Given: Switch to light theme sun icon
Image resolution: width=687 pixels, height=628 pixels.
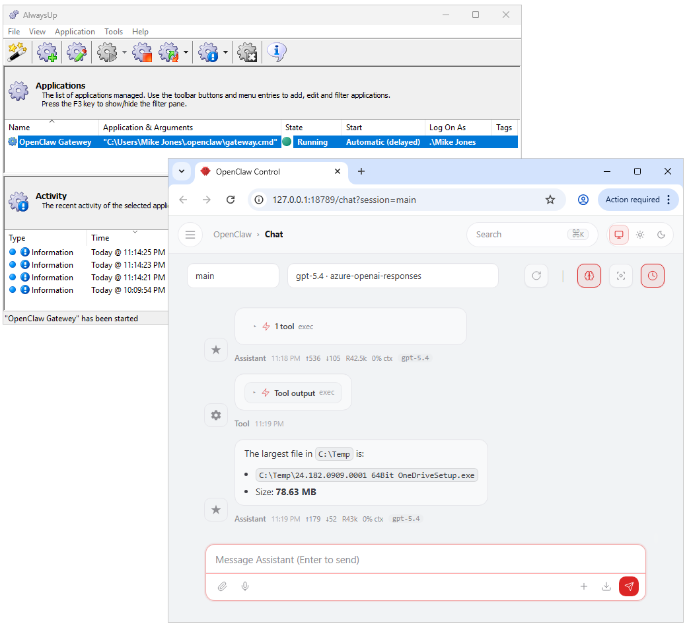Looking at the screenshot, I should coord(639,235).
